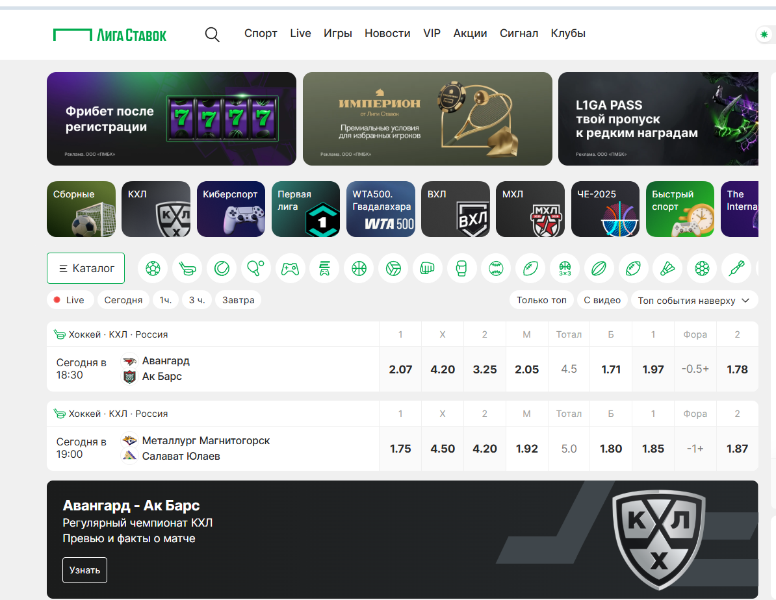Open the Лига Ставок logo home link
The image size is (776, 600).
[x=110, y=34]
